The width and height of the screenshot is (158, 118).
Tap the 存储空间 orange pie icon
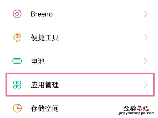17,108
